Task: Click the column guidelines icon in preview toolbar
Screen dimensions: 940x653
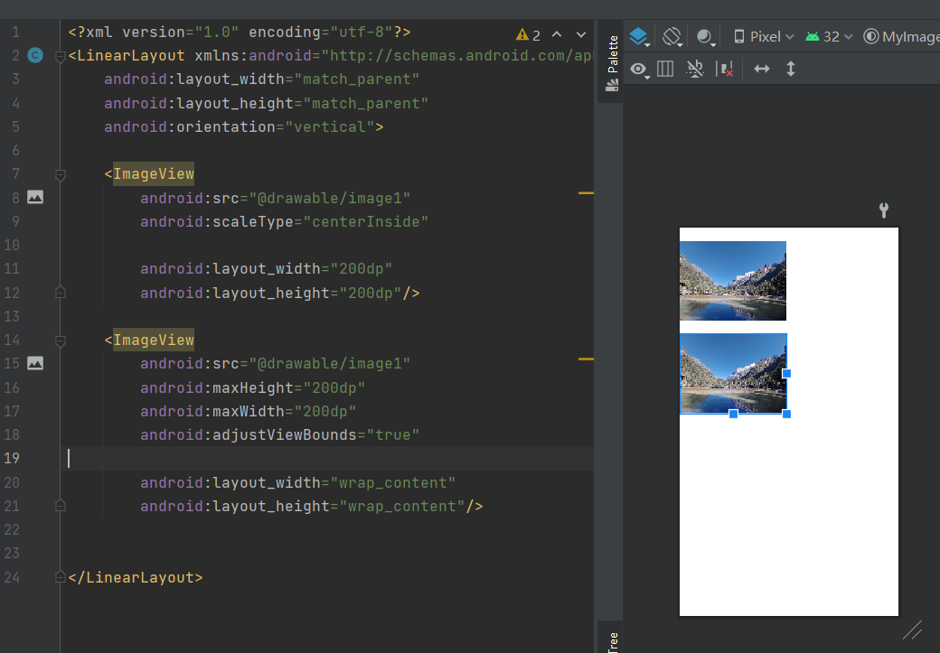Action: coord(665,70)
